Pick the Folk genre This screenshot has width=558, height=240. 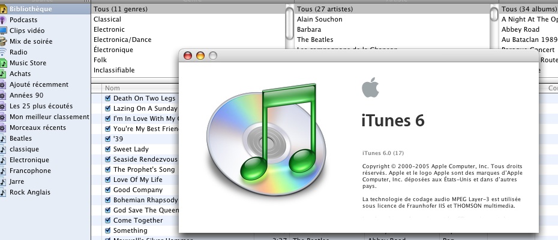coord(135,60)
